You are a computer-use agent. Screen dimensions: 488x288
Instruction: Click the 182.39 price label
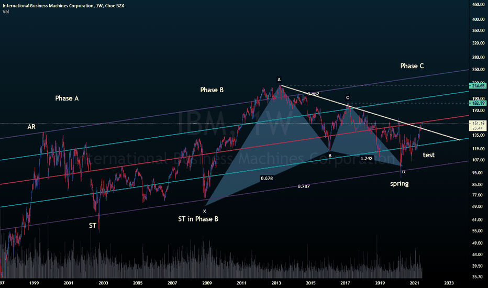point(479,103)
